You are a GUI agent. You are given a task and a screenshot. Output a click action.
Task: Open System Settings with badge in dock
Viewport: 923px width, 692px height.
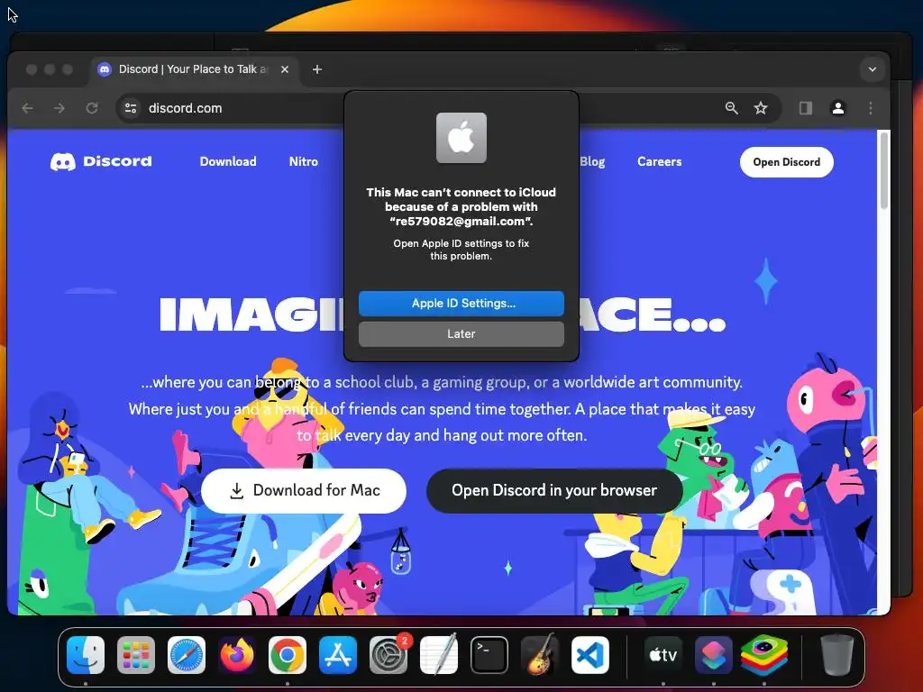point(388,655)
